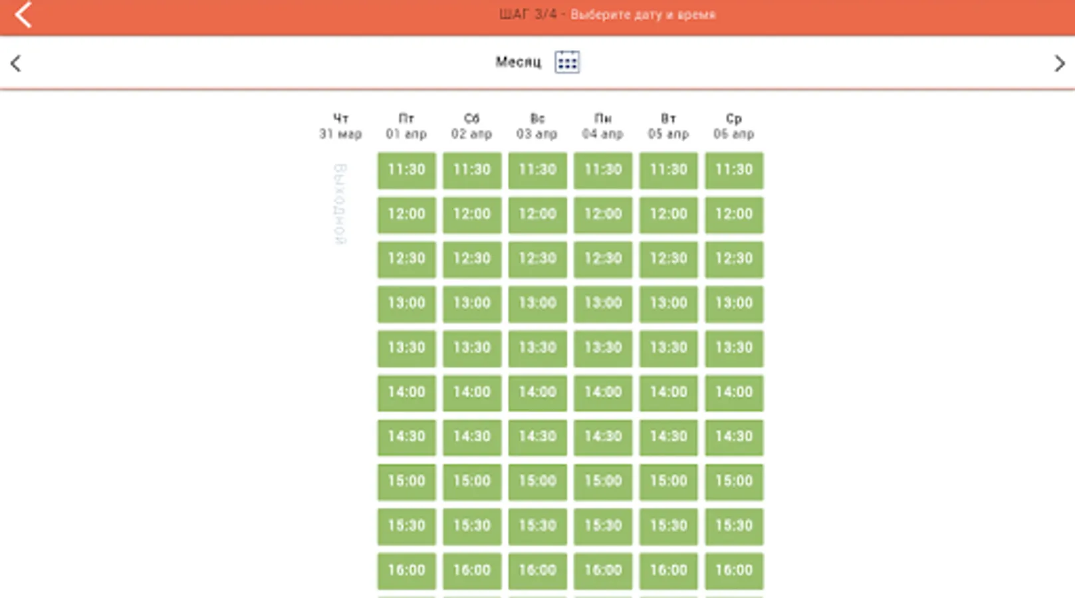The width and height of the screenshot is (1075, 598).
Task: Pick 16:00 slot on Ср 06 апр
Action: [734, 571]
